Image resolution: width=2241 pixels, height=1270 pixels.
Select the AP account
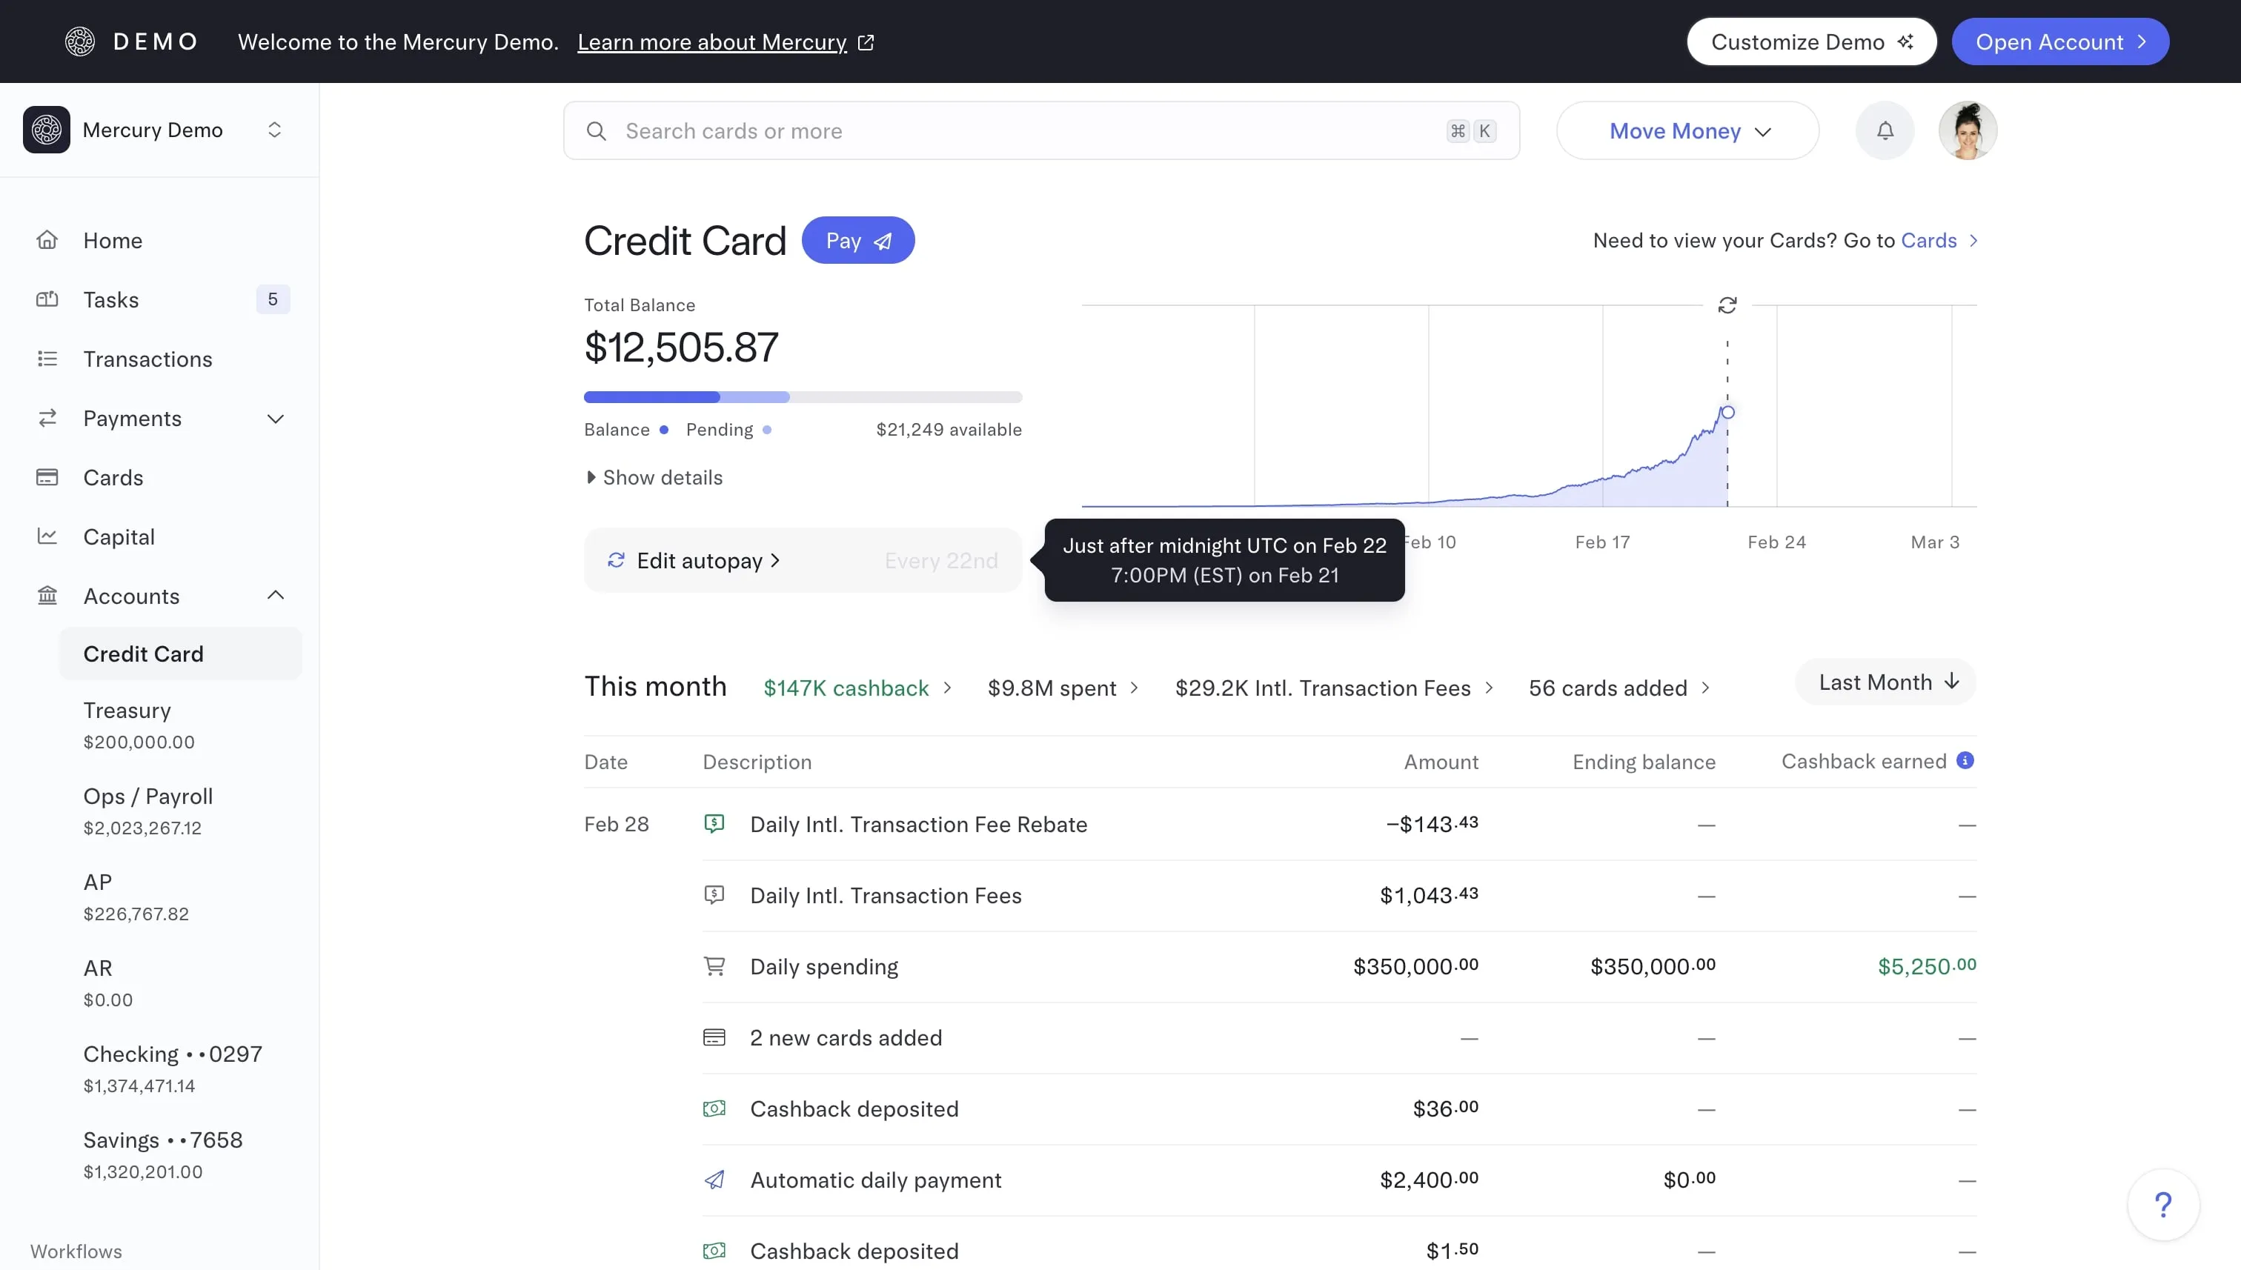tap(181, 897)
